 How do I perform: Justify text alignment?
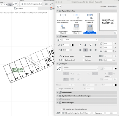click(95, 50)
